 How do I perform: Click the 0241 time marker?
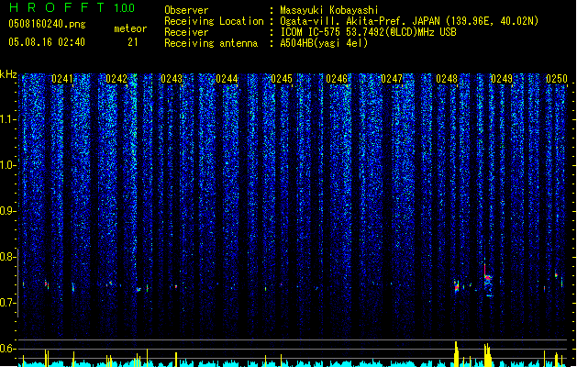pyautogui.click(x=61, y=79)
